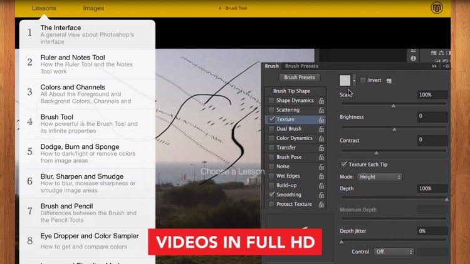Click the grid adjustment icon left of the scale icon

click(x=434, y=53)
